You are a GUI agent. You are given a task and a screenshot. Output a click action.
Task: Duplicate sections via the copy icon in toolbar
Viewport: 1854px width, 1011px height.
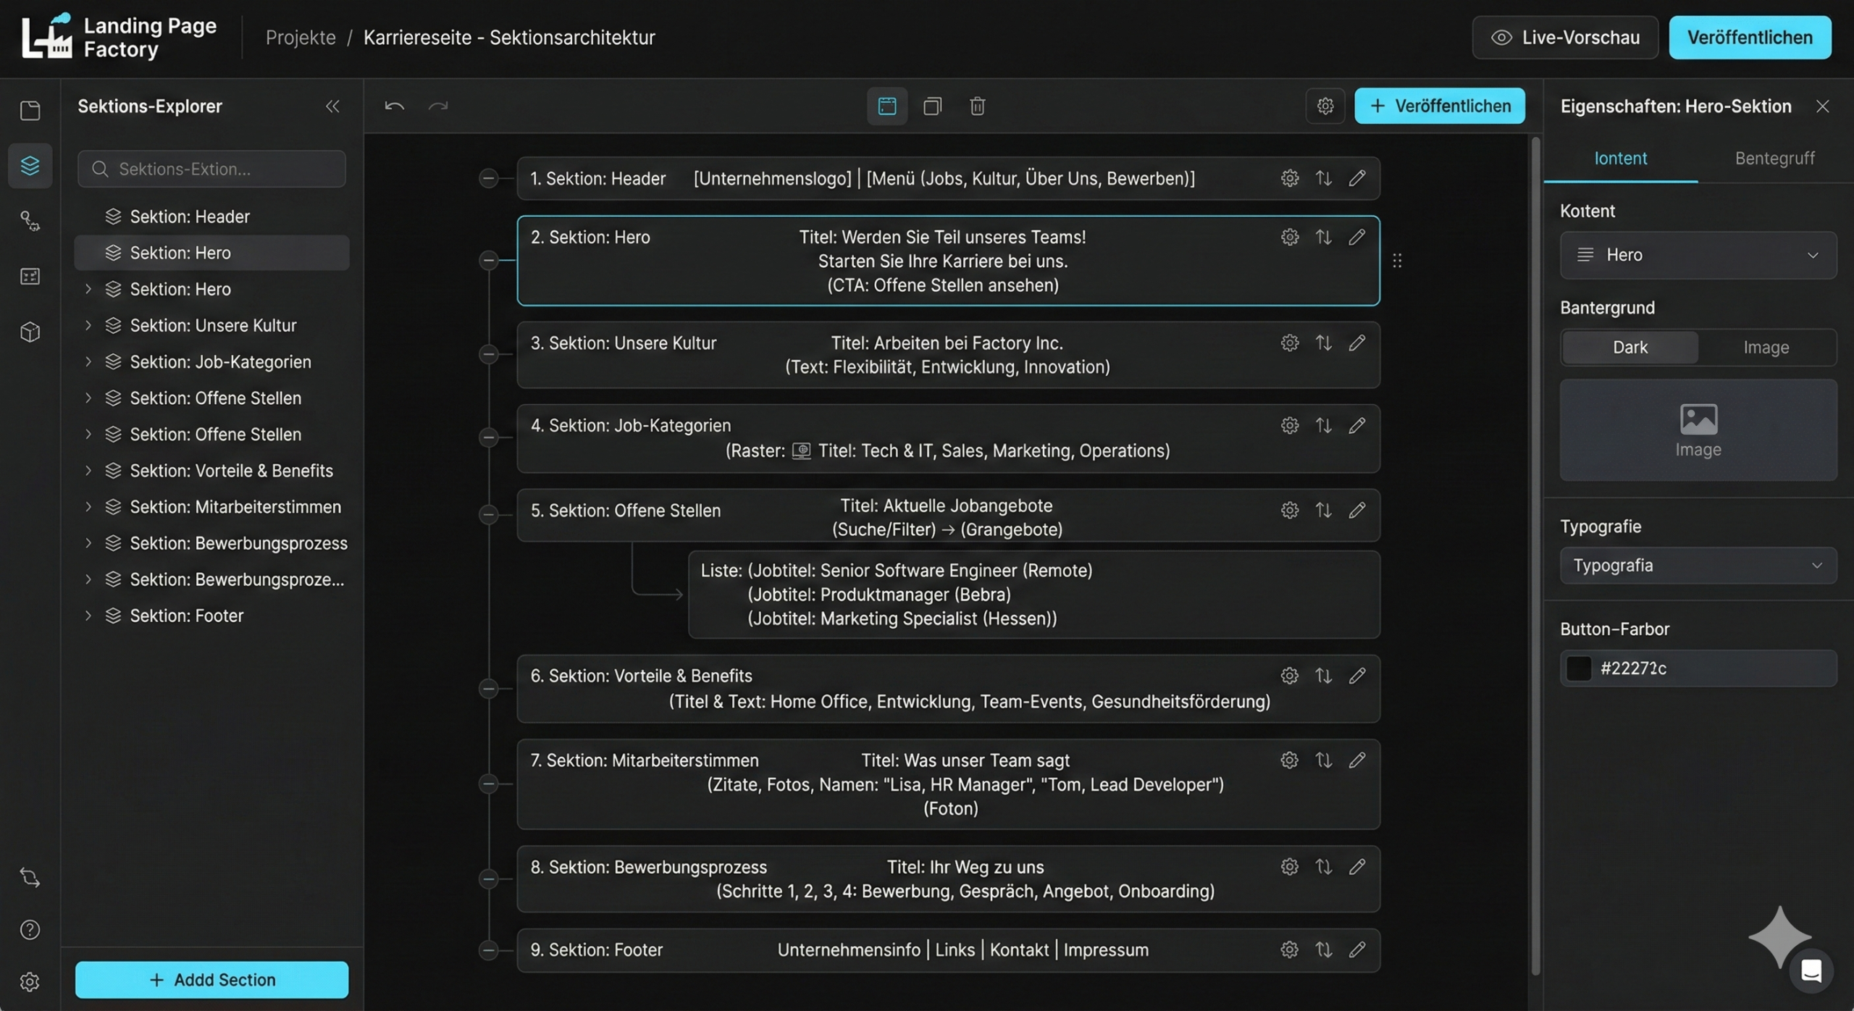(x=932, y=106)
